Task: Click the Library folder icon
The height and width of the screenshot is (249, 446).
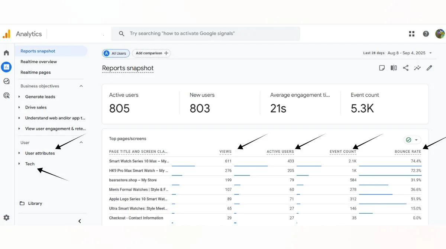Action: 22,203
